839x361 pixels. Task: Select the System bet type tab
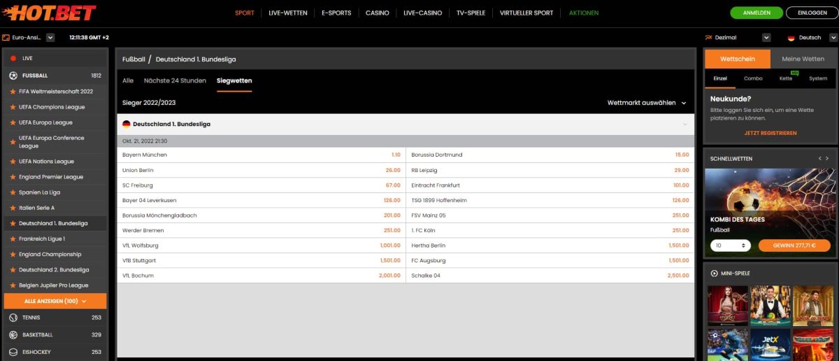tap(818, 78)
